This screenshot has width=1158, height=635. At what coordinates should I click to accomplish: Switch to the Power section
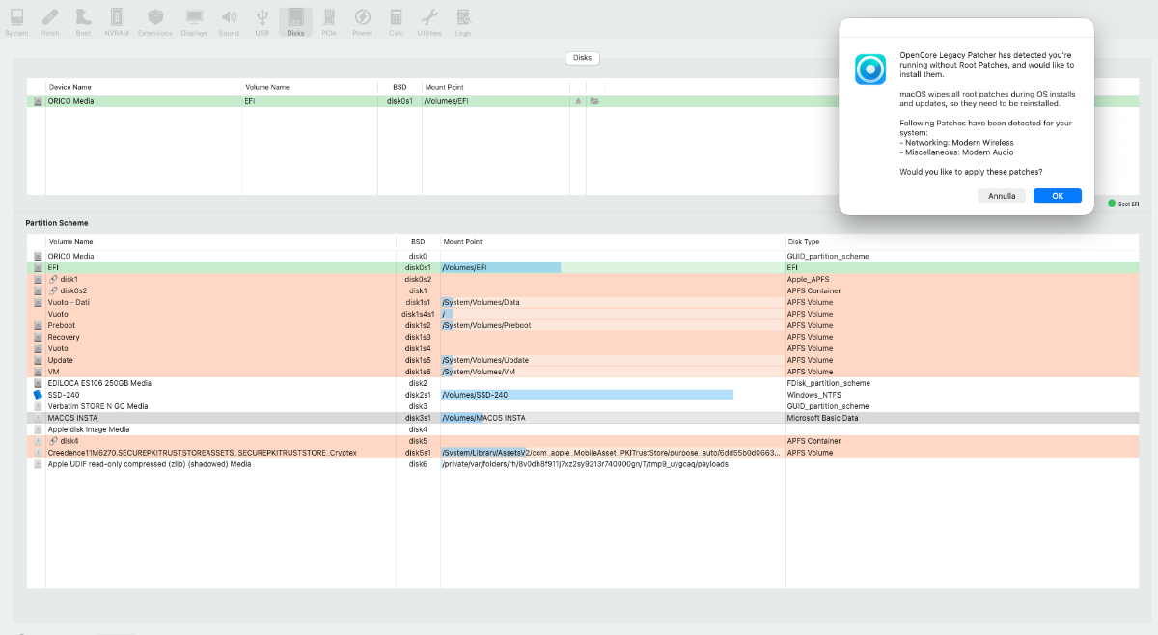click(x=362, y=20)
